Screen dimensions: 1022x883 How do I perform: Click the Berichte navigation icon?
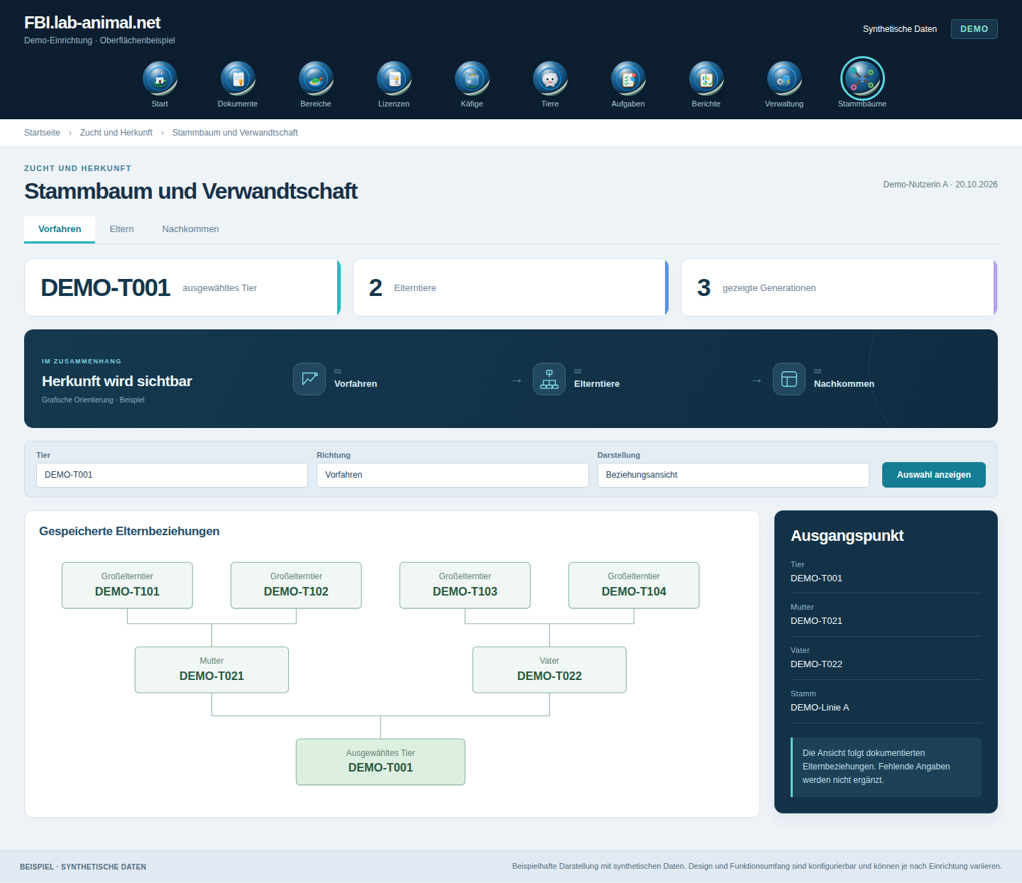[706, 79]
